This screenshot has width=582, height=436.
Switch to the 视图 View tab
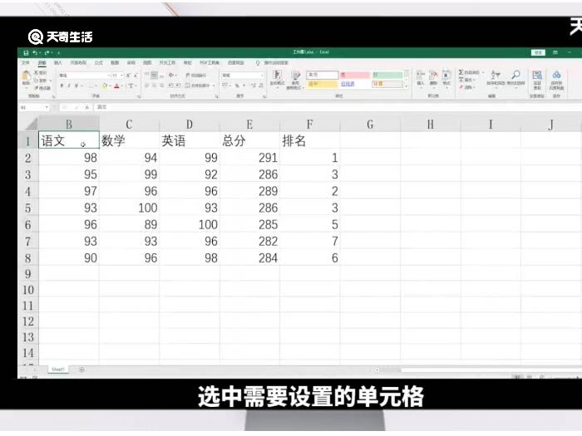point(147,62)
